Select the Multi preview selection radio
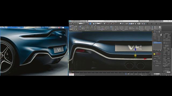The image size is (172, 96). 160,62
